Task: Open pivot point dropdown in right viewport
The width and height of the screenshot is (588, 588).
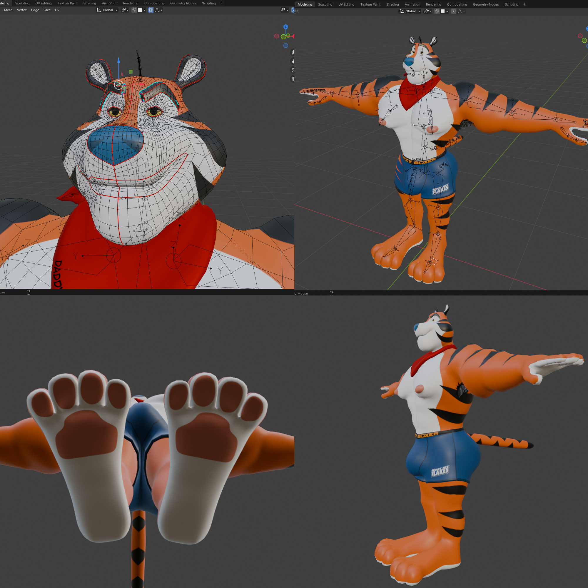Action: pyautogui.click(x=428, y=11)
